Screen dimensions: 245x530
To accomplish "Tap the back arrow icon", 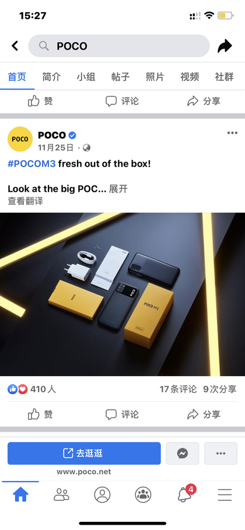I will (15, 45).
